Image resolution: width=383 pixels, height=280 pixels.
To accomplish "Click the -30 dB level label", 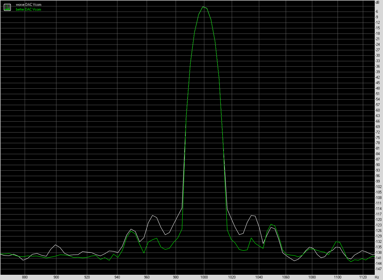I will coord(378,55).
